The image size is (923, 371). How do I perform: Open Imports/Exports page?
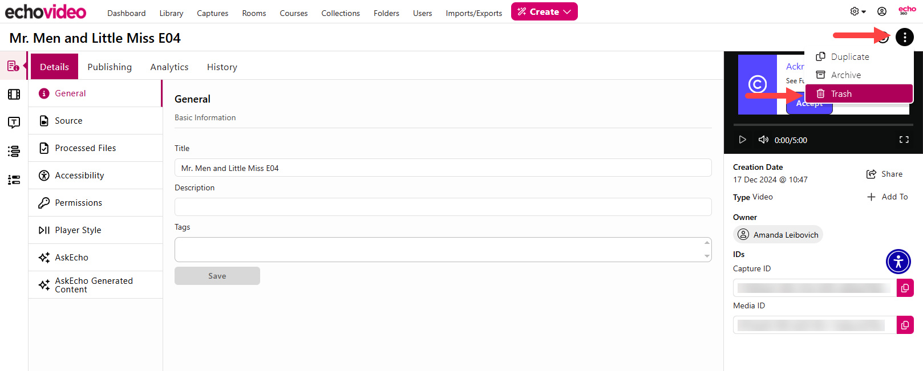pos(474,13)
